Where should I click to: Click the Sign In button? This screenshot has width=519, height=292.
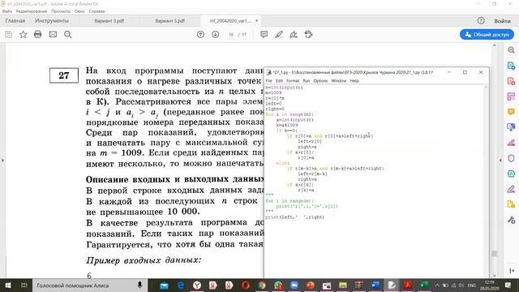pos(502,21)
